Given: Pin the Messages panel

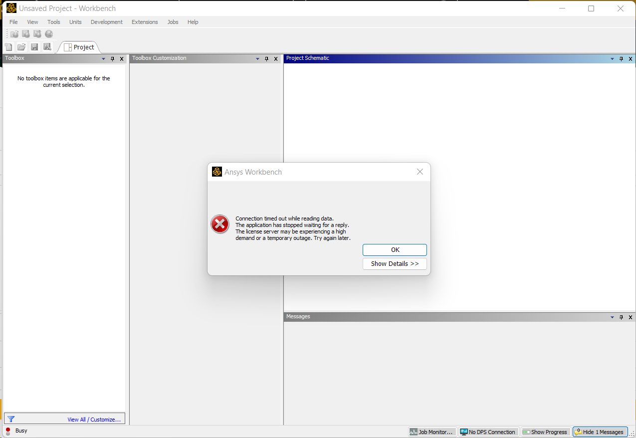Looking at the screenshot, I should [x=621, y=317].
